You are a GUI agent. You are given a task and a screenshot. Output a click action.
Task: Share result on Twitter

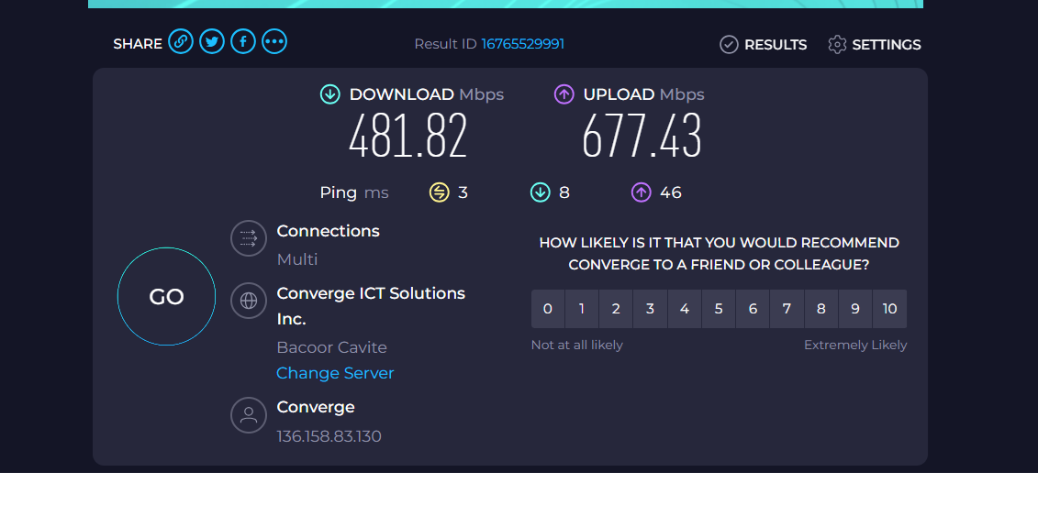click(x=212, y=42)
